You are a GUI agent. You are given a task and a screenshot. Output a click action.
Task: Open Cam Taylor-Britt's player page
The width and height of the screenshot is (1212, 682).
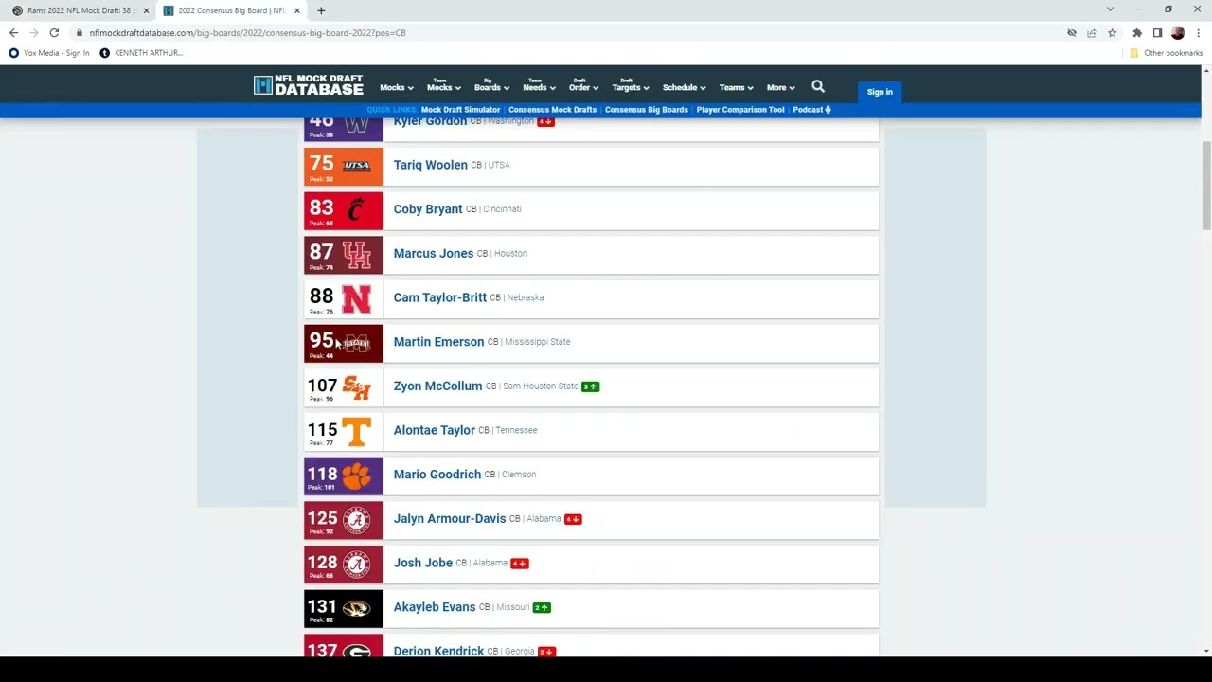[440, 297]
